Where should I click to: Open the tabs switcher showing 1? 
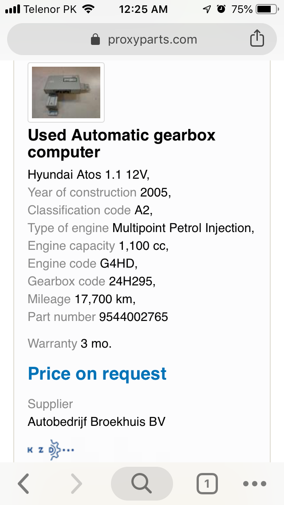(207, 483)
